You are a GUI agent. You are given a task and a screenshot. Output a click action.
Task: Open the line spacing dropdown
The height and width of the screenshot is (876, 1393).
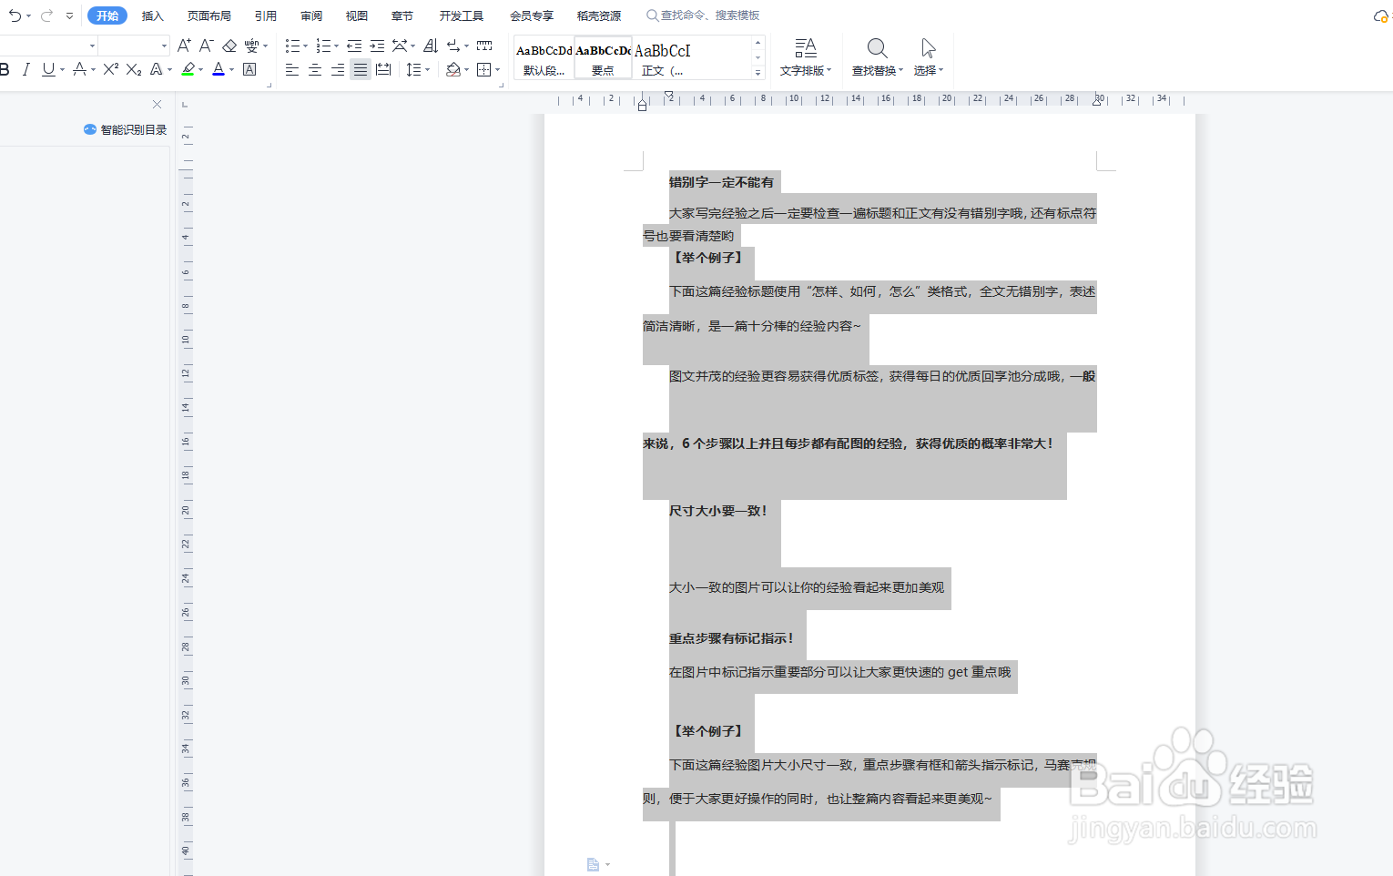click(417, 69)
